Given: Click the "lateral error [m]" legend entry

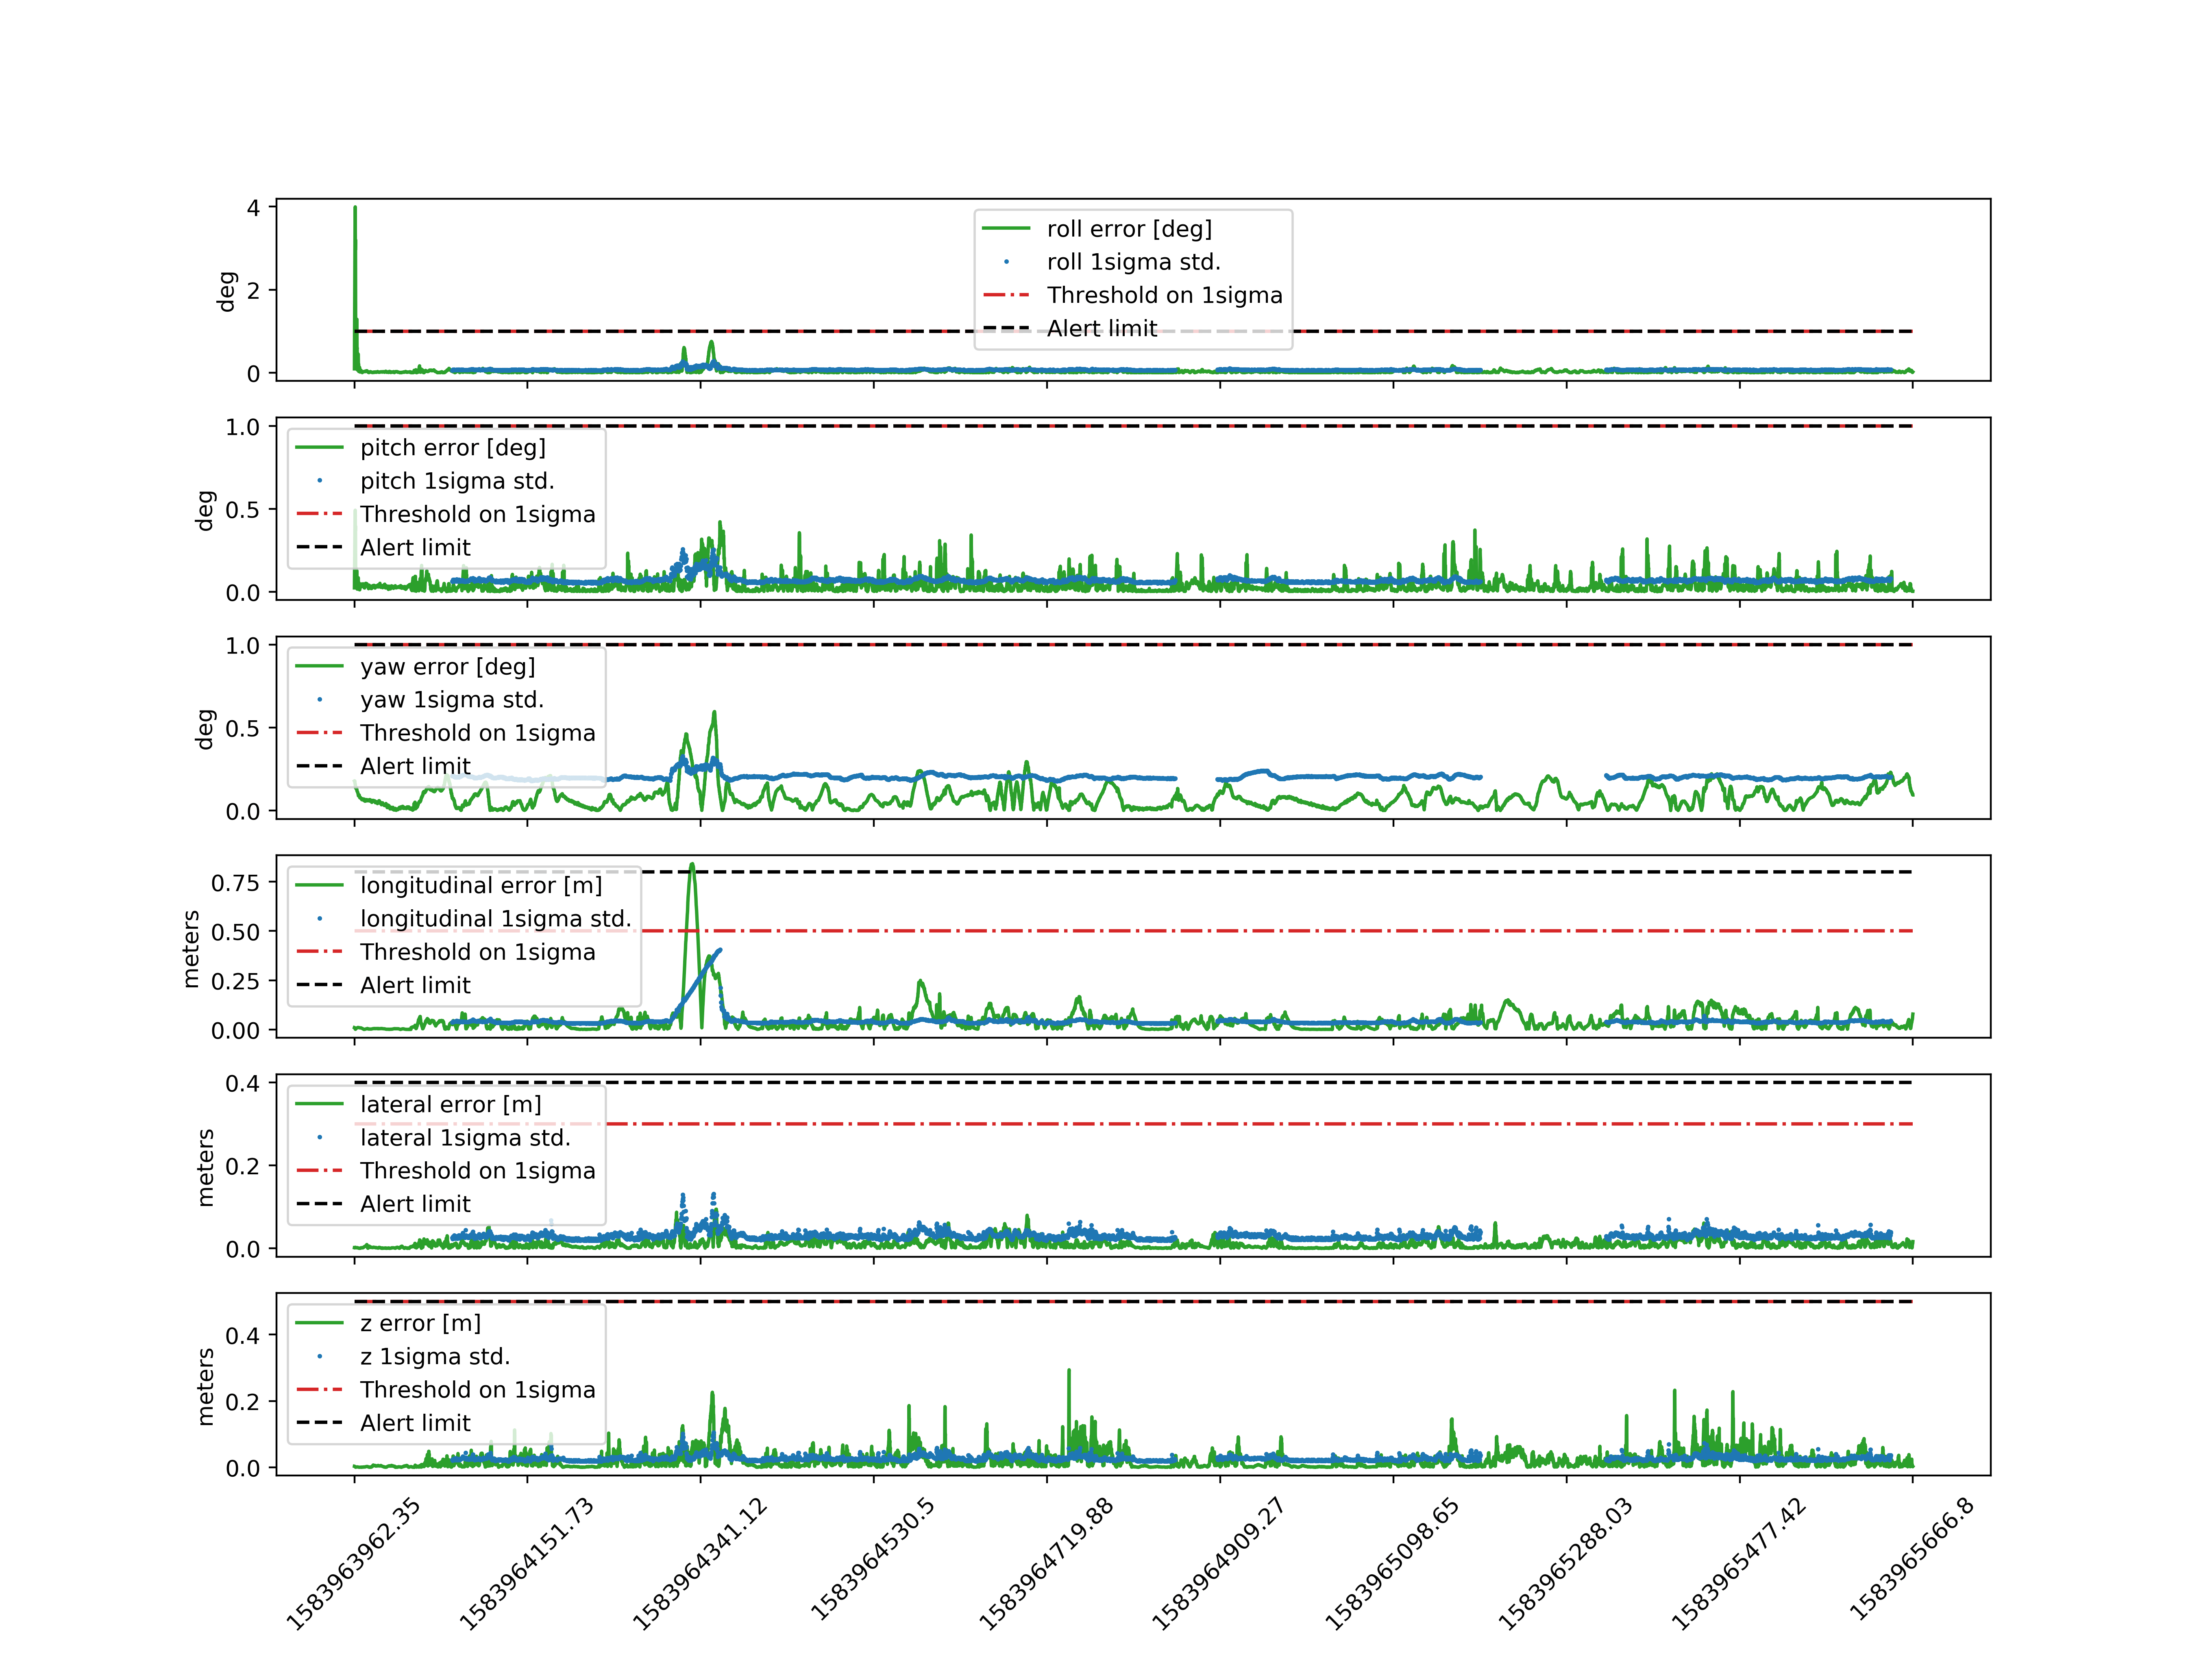Looking at the screenshot, I should (450, 1104).
